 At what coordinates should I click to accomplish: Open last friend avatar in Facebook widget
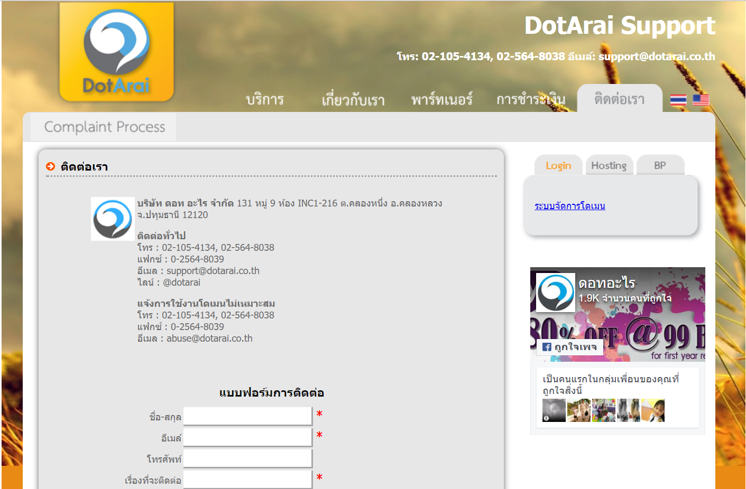[x=653, y=410]
